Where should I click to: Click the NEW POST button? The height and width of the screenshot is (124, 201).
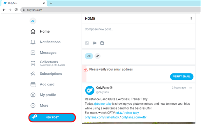pos(52,117)
